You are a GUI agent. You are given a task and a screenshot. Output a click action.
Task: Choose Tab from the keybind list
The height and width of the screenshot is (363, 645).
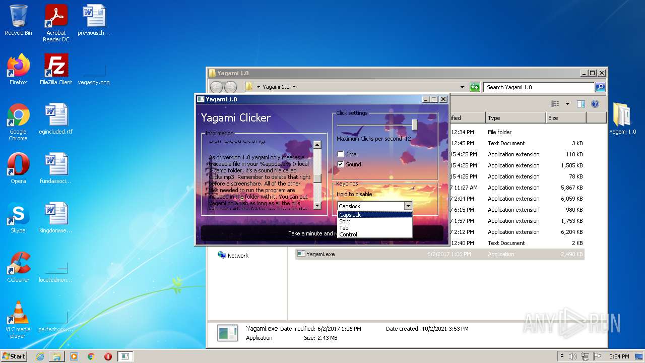374,228
